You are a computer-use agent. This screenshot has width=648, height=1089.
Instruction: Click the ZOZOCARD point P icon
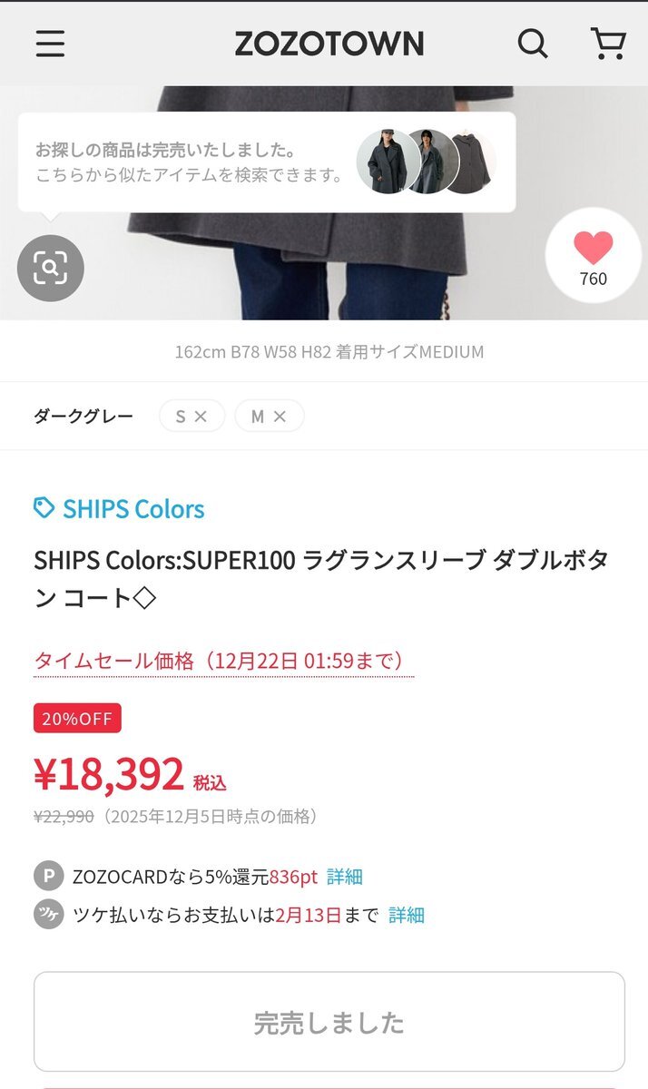click(48, 877)
